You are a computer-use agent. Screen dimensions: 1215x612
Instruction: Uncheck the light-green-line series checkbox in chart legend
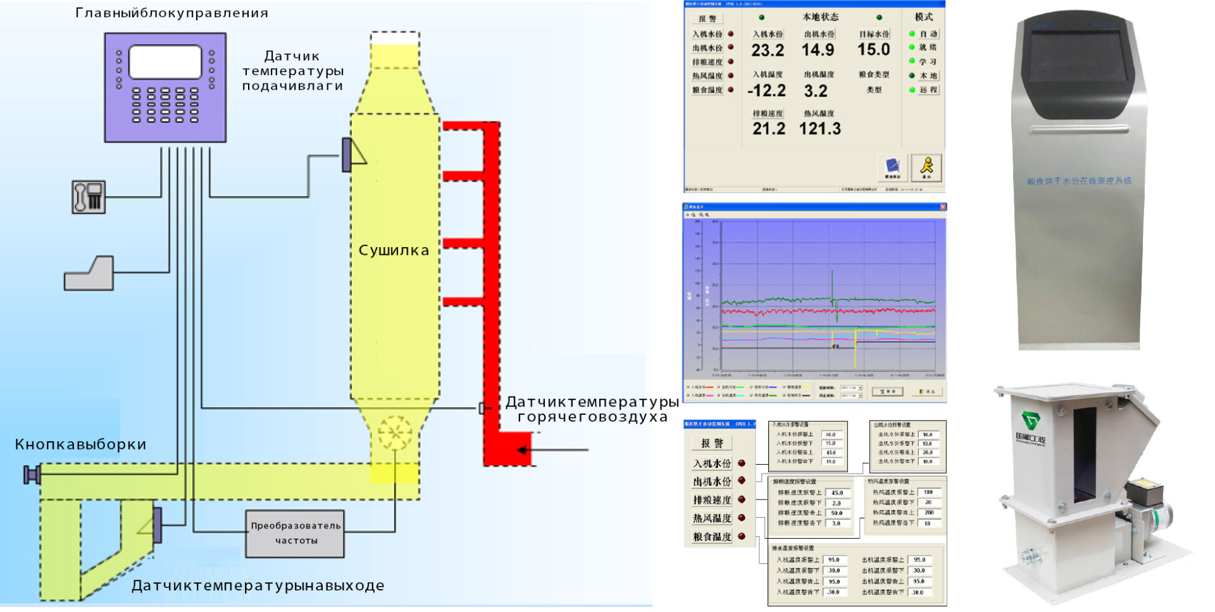(719, 387)
